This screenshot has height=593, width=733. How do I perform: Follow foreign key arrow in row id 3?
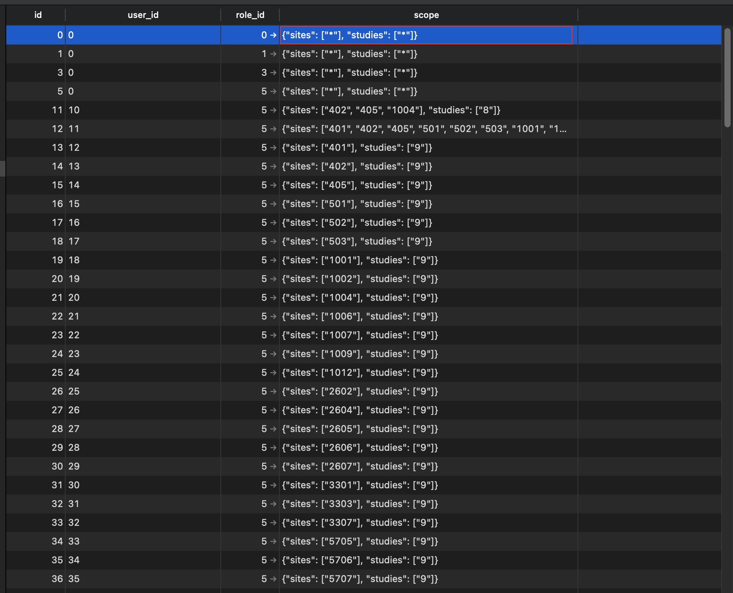point(273,73)
